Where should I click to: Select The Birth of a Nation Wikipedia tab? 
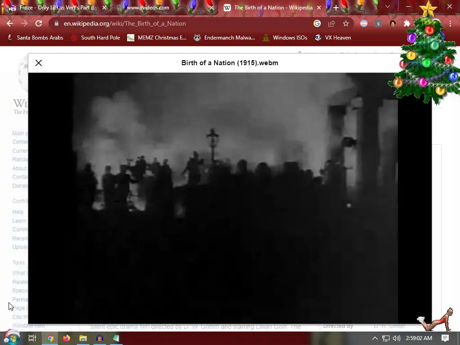pyautogui.click(x=273, y=8)
